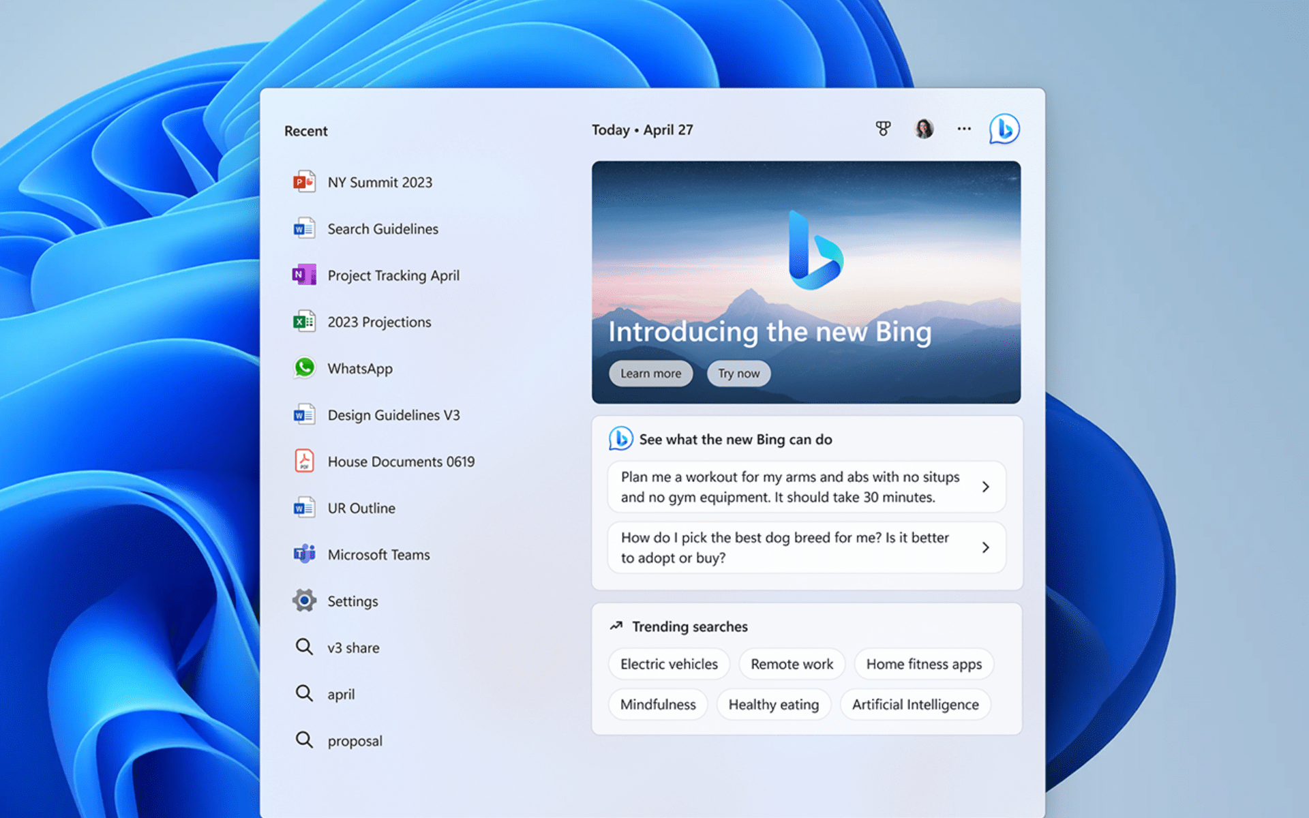Search trending topic Electric vehicles
Screen dimensions: 1309x818
[x=669, y=664]
